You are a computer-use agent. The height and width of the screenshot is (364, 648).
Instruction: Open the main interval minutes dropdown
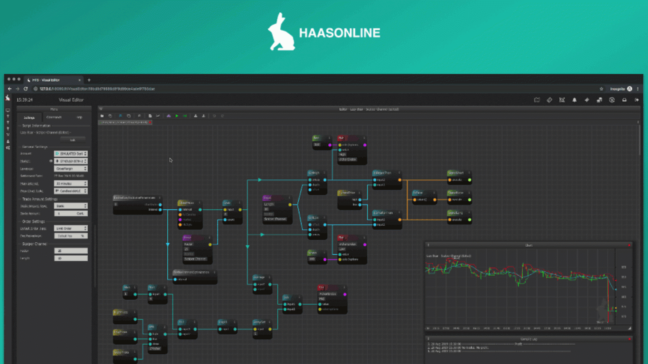pos(71,184)
